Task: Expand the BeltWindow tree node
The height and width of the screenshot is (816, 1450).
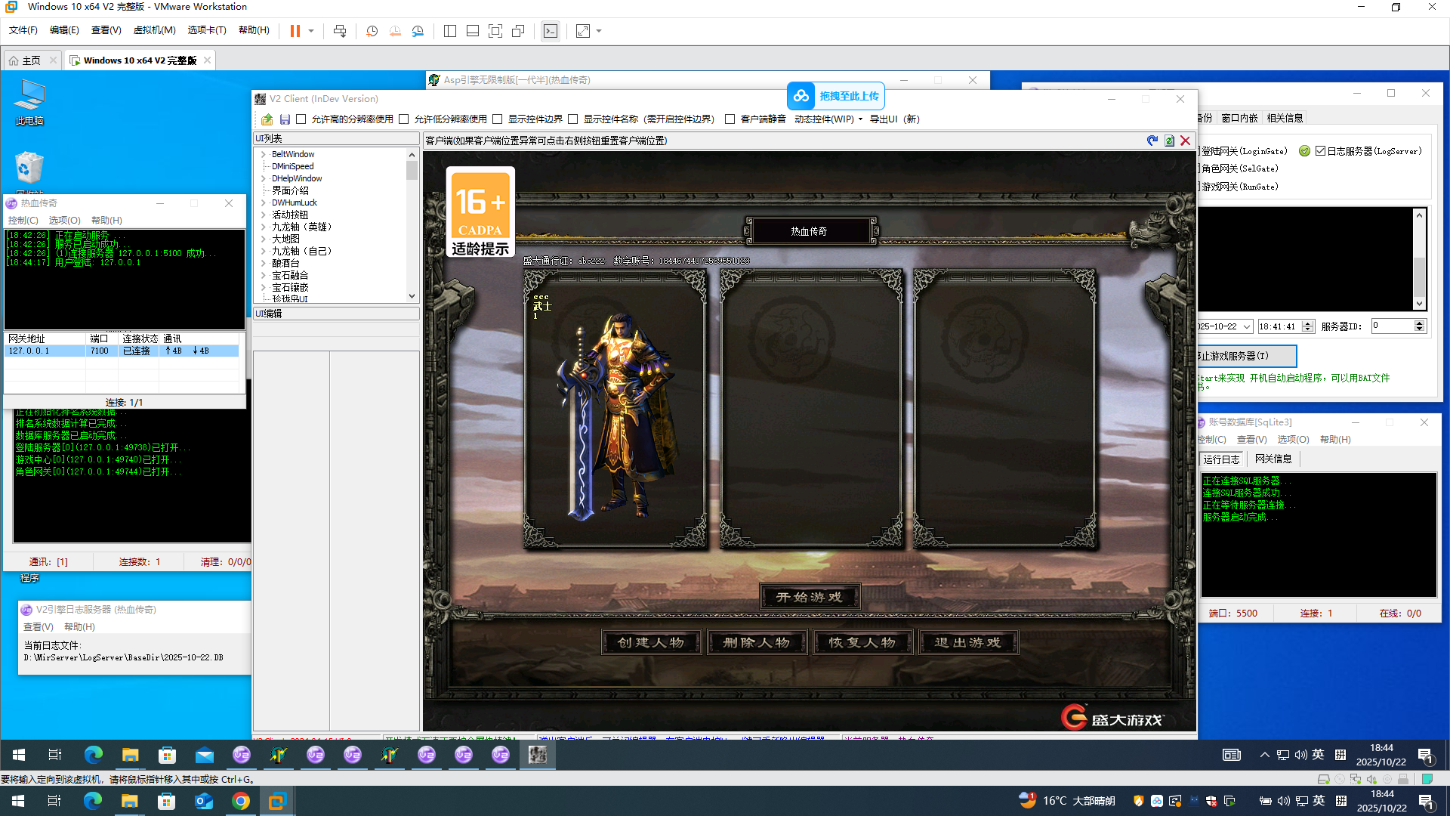Action: click(264, 154)
